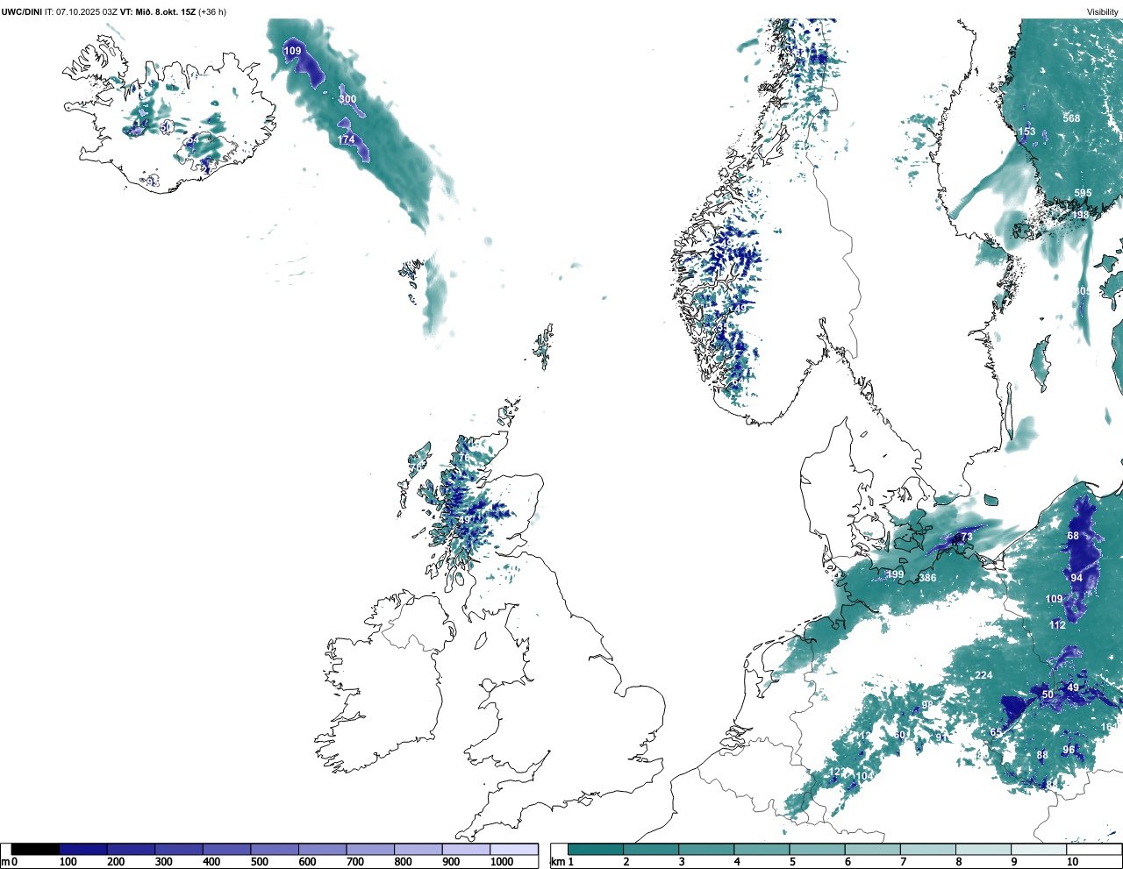Click the valid time 'Mið. 8.okt. 15Z'
This screenshot has width=1123, height=869.
pos(165,12)
